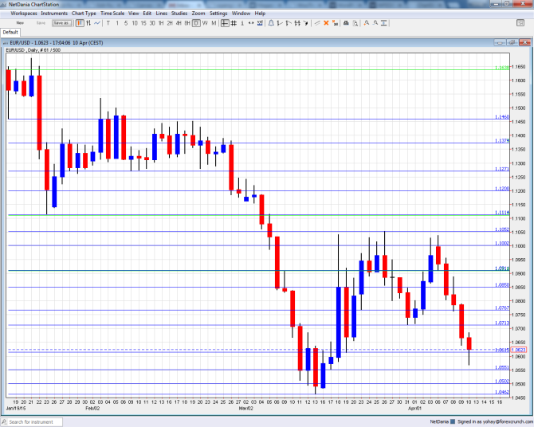
Task: Open the Edit menu
Action: pos(147,14)
